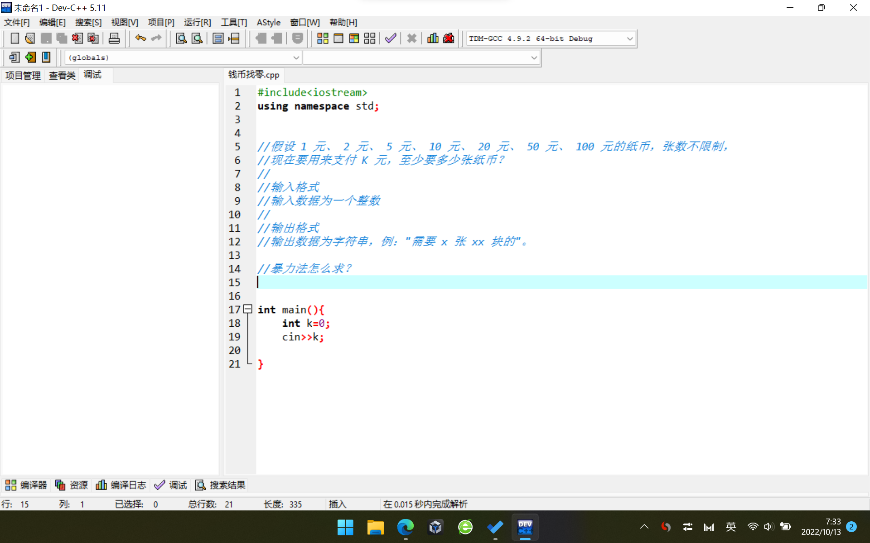Image resolution: width=870 pixels, height=543 pixels.
Task: Click the Print toolbar icon
Action: click(114, 38)
